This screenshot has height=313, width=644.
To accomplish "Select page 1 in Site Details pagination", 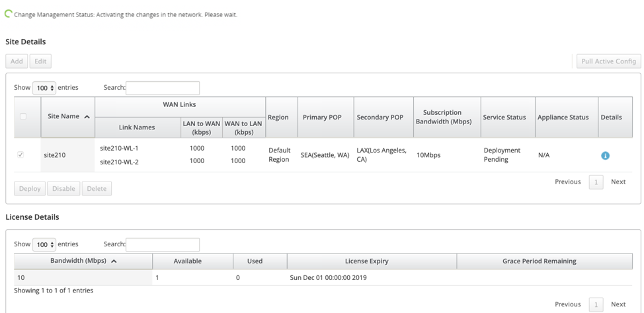I will point(596,182).
